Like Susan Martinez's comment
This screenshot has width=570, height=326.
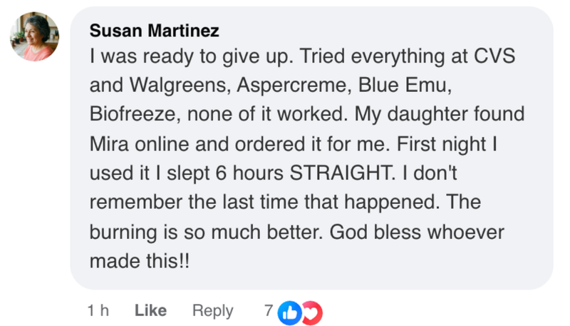pyautogui.click(x=150, y=310)
